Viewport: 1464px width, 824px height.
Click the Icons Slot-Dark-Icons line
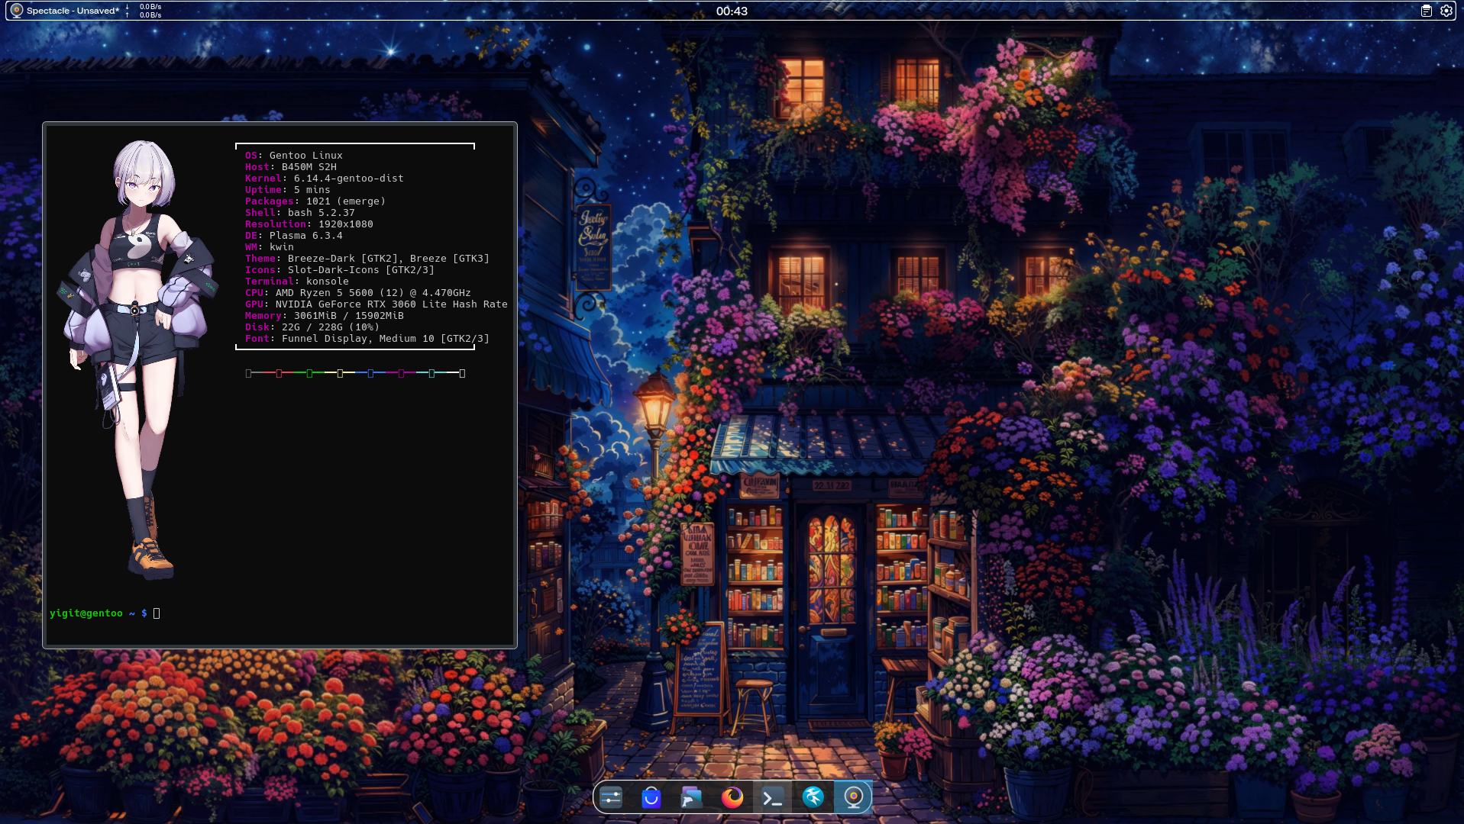(x=340, y=270)
